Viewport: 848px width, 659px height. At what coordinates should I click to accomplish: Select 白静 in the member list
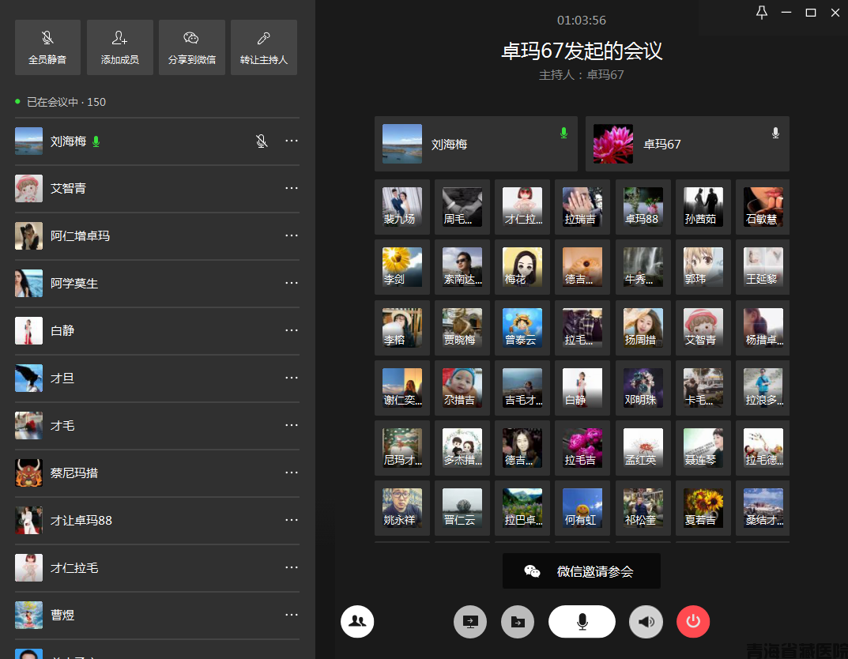[63, 331]
